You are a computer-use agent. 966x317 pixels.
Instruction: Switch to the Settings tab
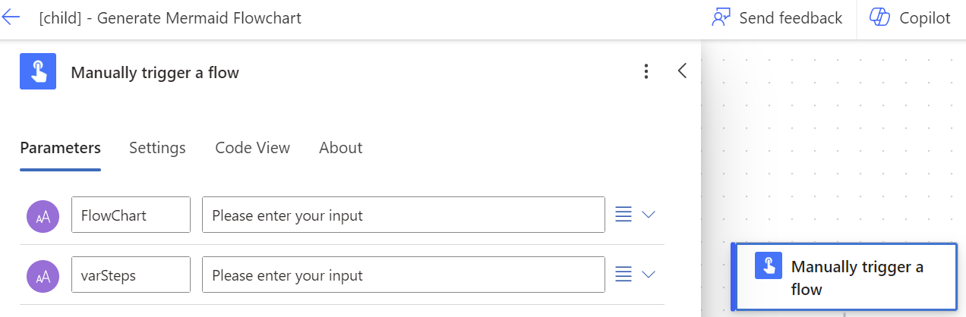pos(157,148)
